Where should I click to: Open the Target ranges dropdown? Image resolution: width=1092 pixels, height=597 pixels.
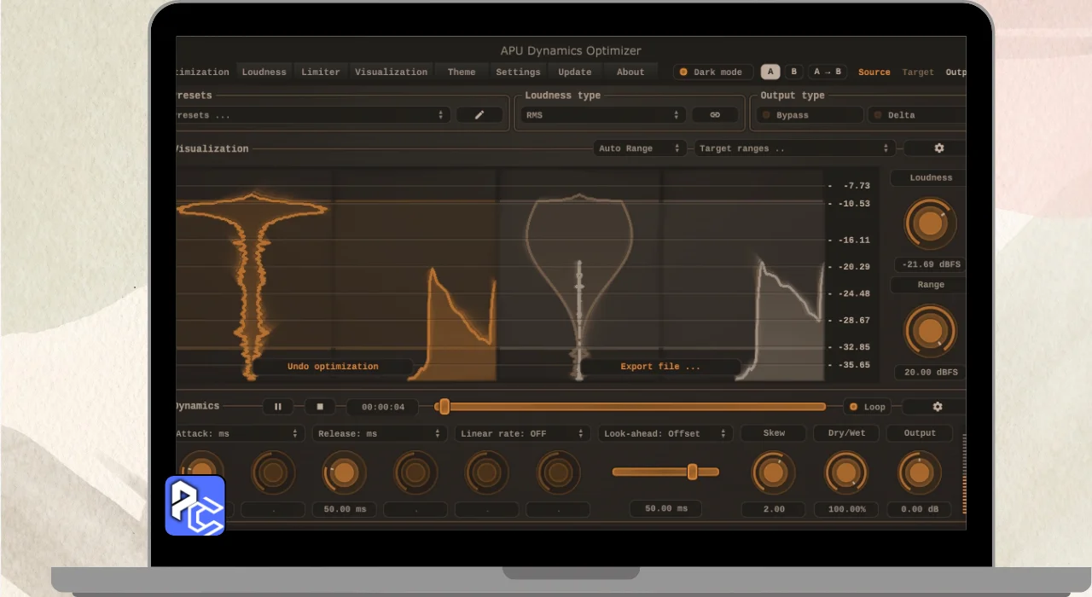(x=794, y=148)
